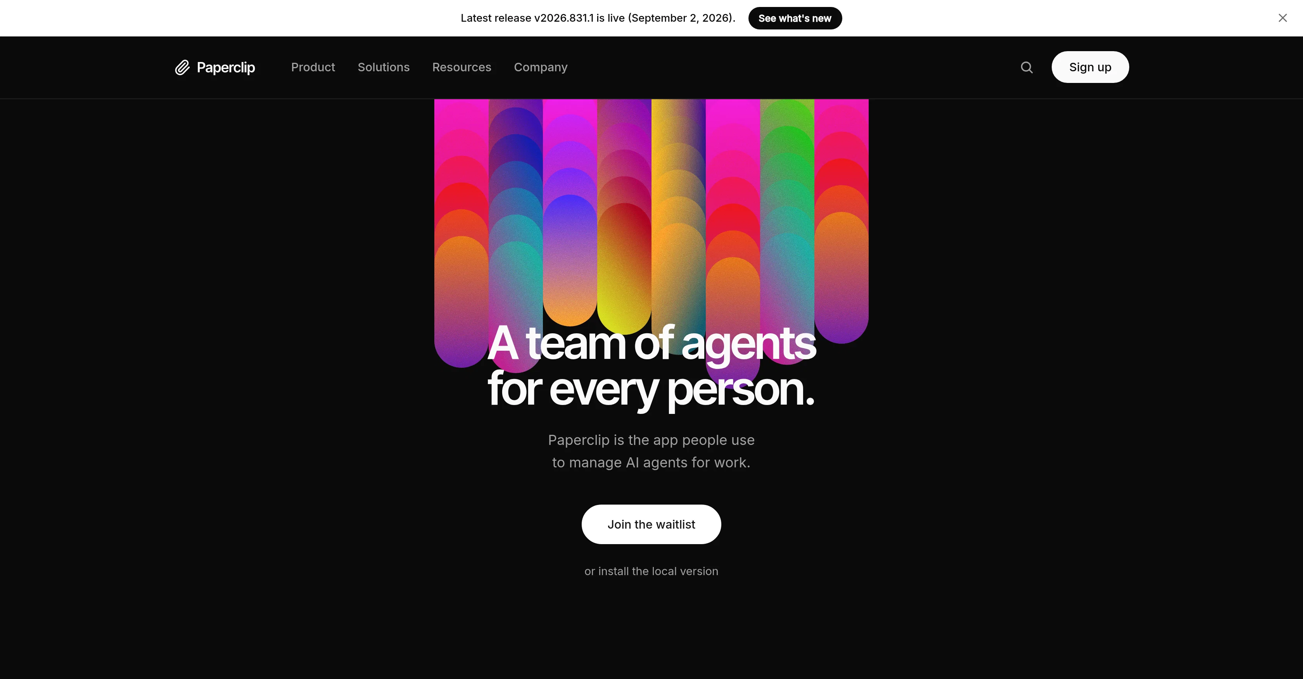Click the Paperclip logo icon

tap(182, 67)
